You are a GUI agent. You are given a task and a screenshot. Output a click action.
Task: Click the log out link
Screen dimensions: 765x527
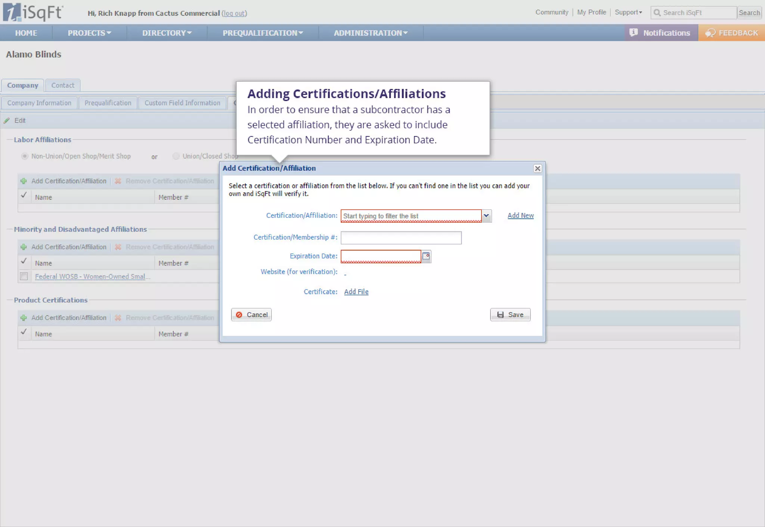235,13
